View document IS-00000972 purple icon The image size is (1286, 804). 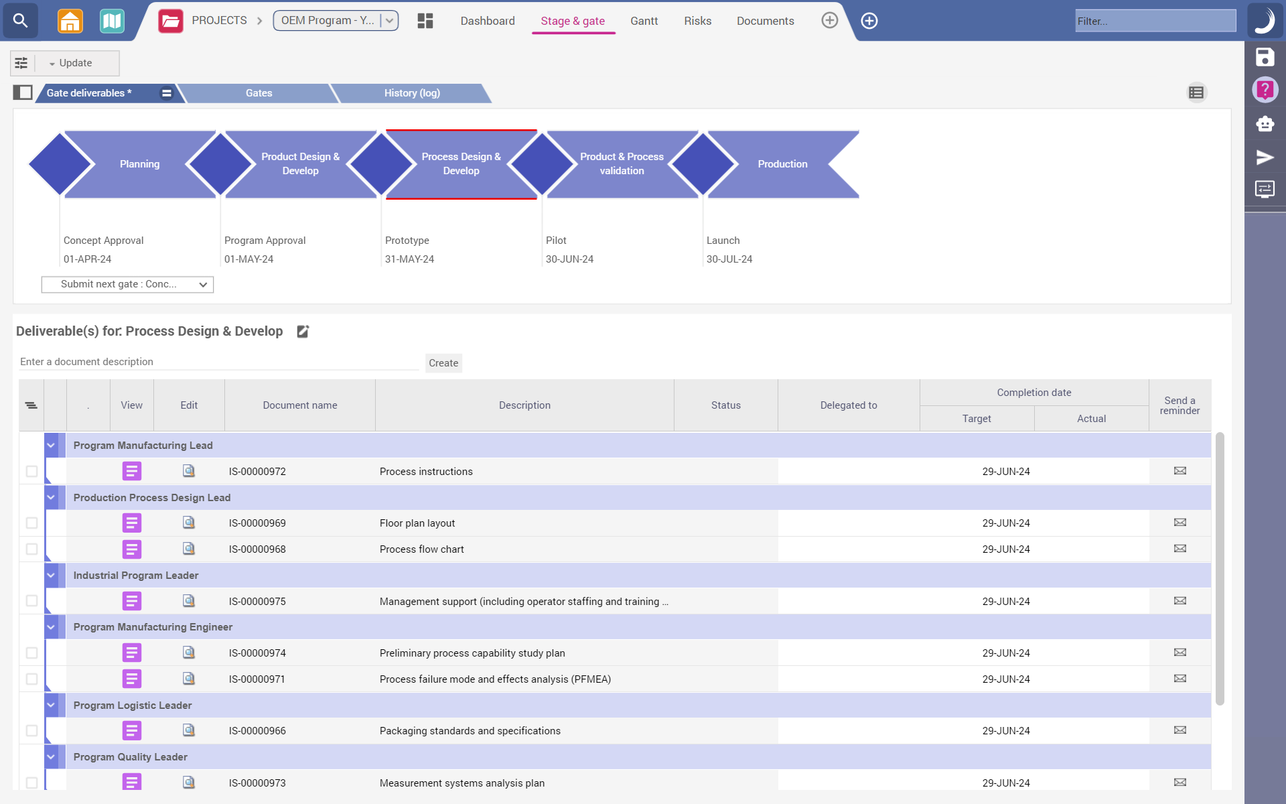132,471
